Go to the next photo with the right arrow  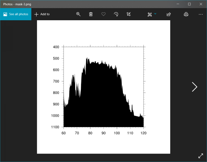coord(195,87)
